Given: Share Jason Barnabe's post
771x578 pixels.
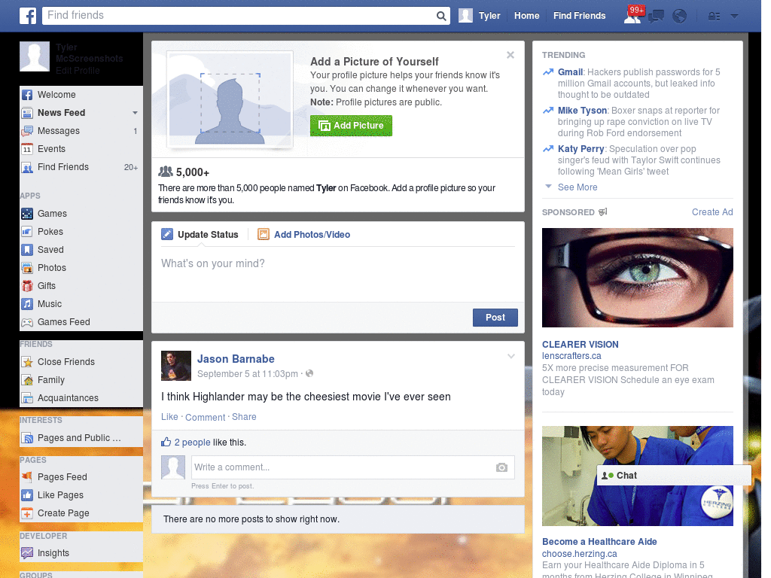Looking at the screenshot, I should tap(244, 417).
